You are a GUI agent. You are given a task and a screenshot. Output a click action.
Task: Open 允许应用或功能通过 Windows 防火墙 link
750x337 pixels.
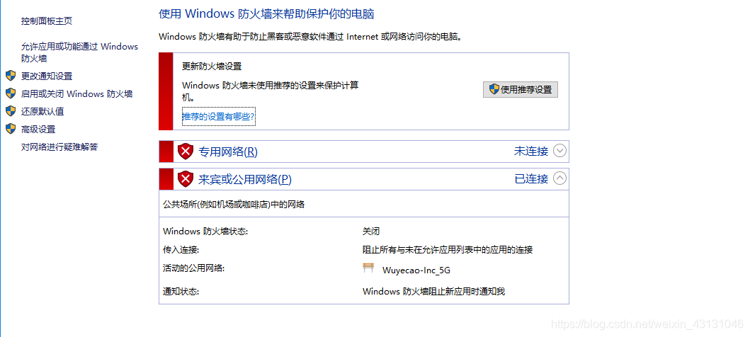coord(79,52)
